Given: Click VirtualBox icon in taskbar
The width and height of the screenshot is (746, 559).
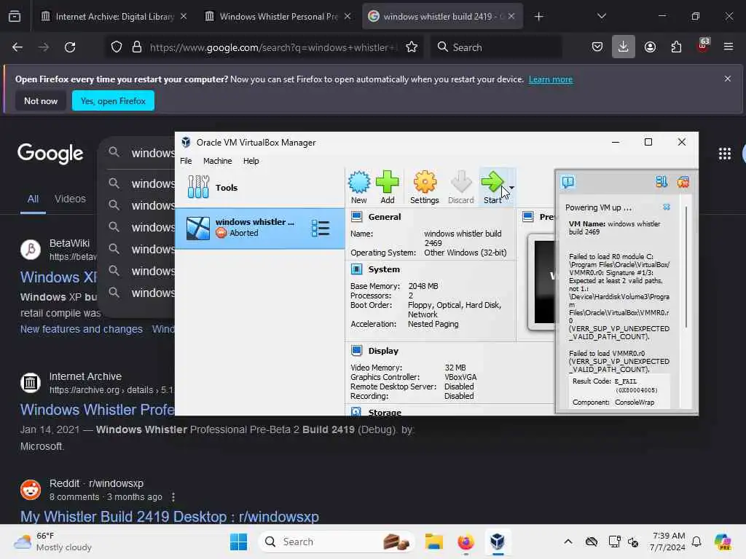Looking at the screenshot, I should pyautogui.click(x=497, y=542).
